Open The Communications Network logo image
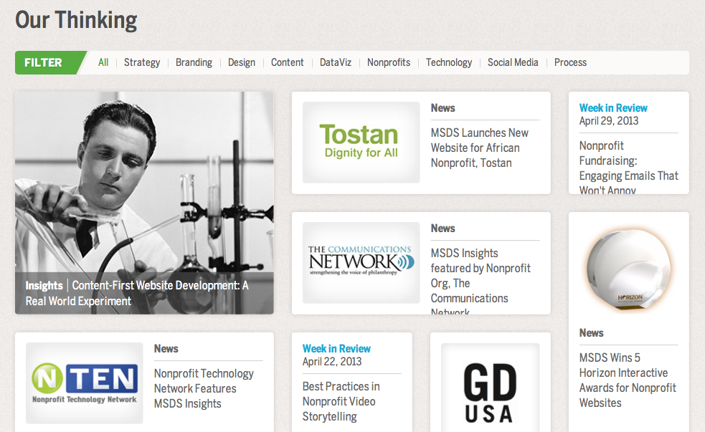Image resolution: width=705 pixels, height=432 pixels. coord(361,262)
